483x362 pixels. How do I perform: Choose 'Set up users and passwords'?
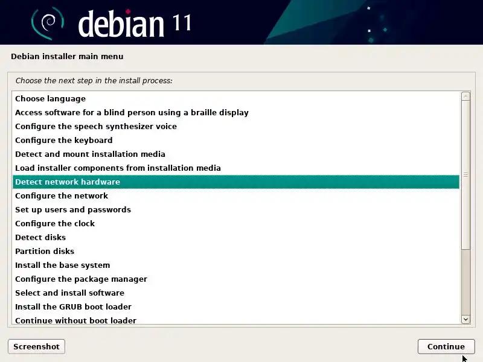point(236,209)
